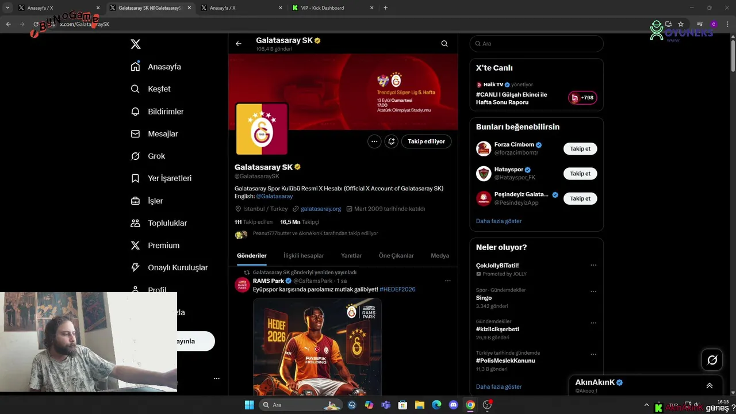
Task: Open the tab search dropdown in Chrome
Action: [x=7, y=8]
